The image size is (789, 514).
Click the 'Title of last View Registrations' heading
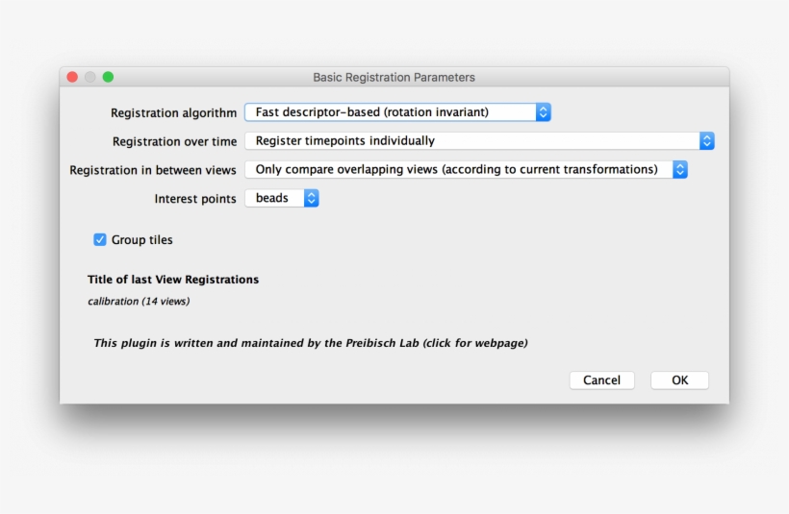coord(173,280)
